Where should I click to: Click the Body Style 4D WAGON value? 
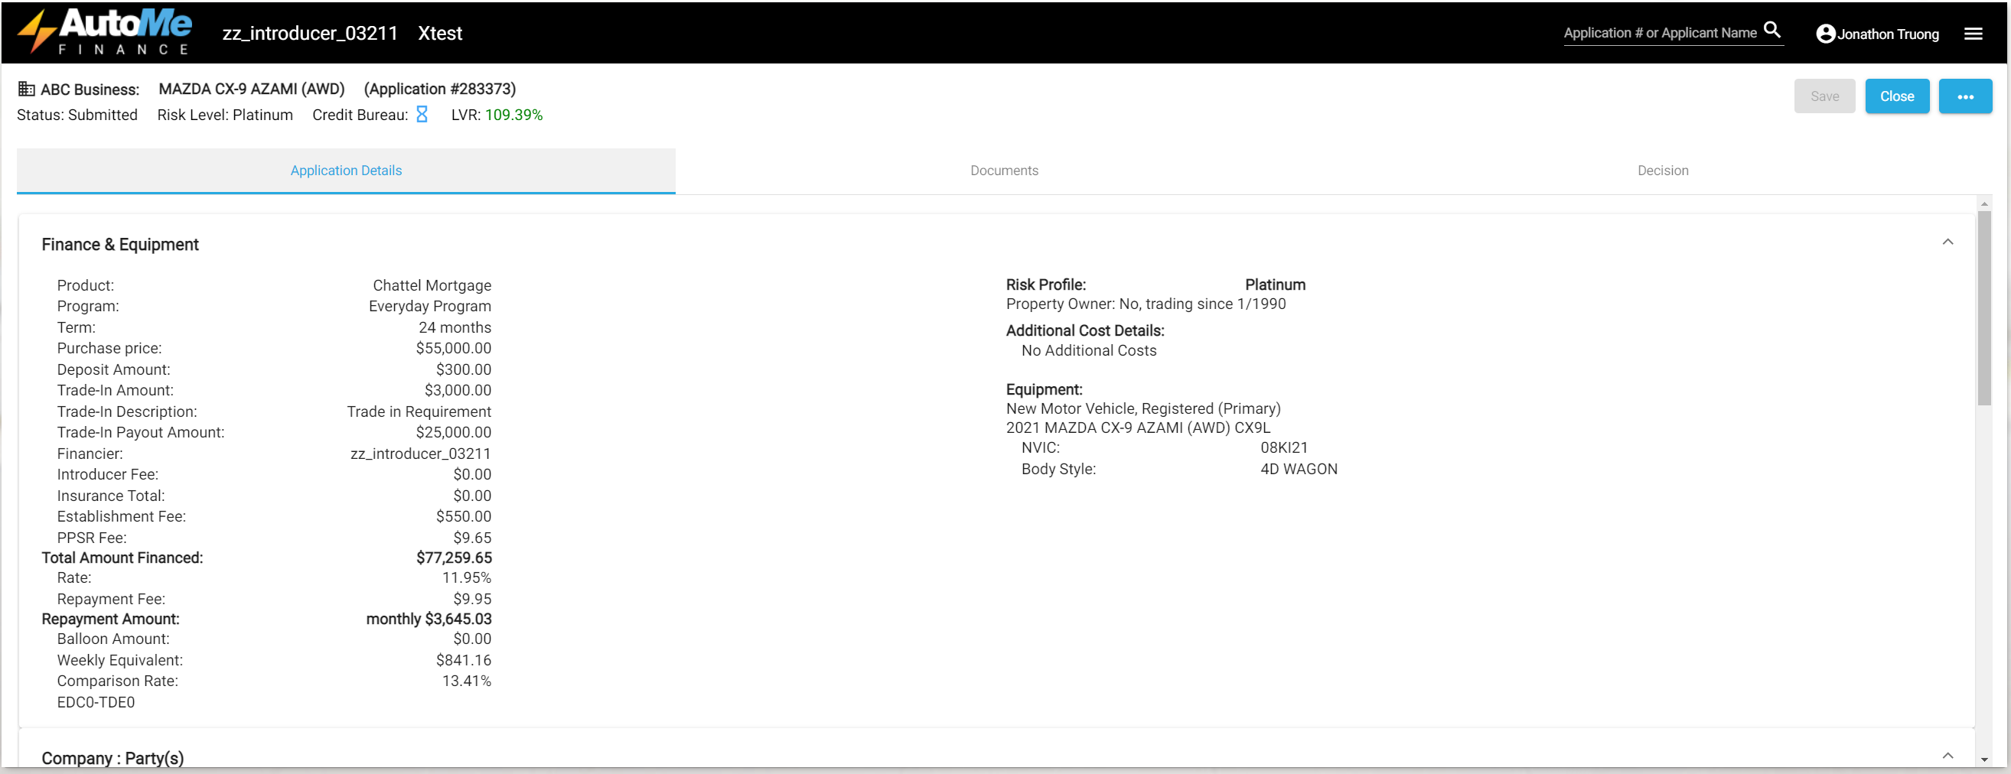point(1299,469)
